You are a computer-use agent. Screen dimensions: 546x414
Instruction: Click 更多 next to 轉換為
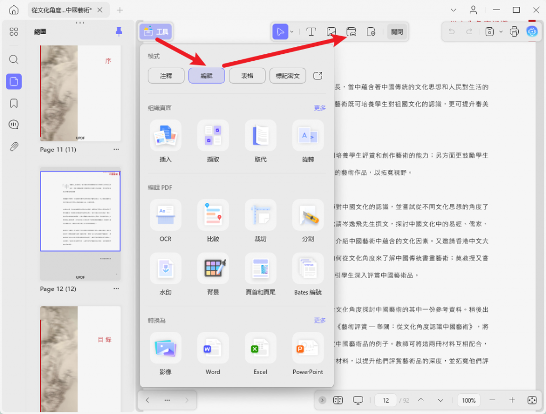pos(319,320)
